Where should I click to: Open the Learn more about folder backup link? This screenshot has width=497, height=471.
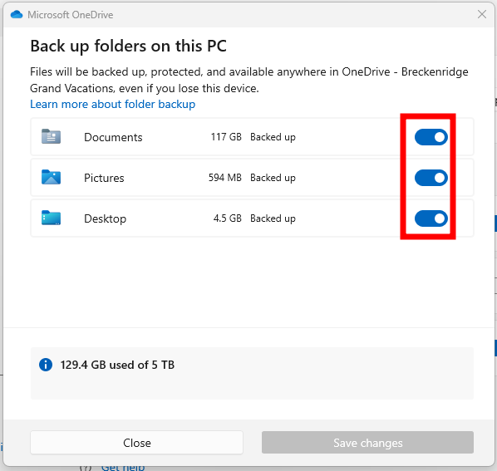[x=112, y=104]
